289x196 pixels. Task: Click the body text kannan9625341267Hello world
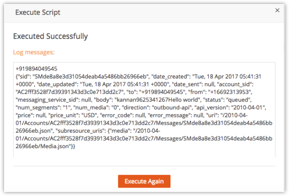(x=157, y=100)
